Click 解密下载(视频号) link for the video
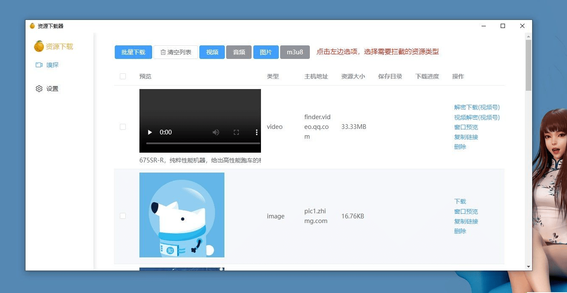 tap(477, 107)
